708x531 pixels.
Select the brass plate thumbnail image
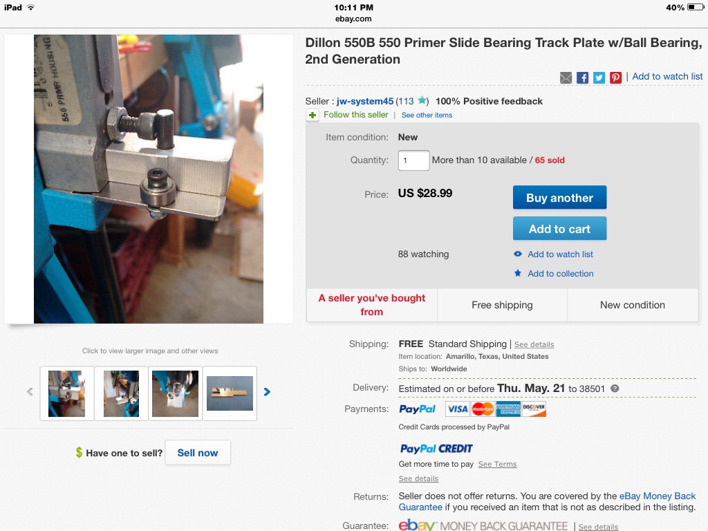[x=230, y=393]
